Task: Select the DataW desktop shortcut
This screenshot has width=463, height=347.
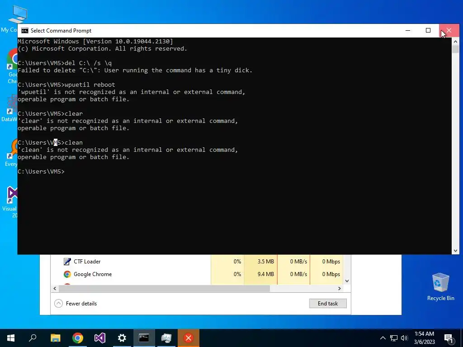Action: 9,108
